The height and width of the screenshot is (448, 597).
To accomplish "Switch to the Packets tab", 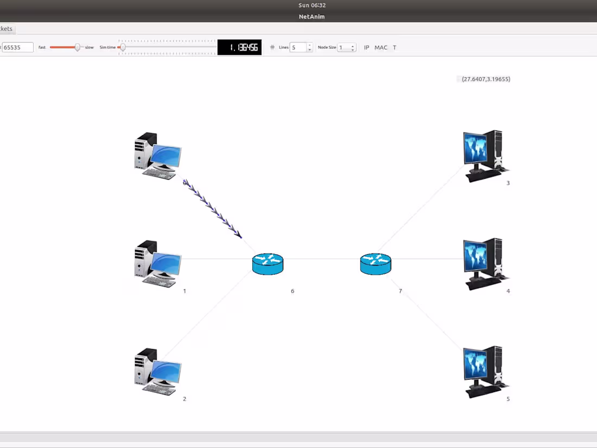I will 5,29.
